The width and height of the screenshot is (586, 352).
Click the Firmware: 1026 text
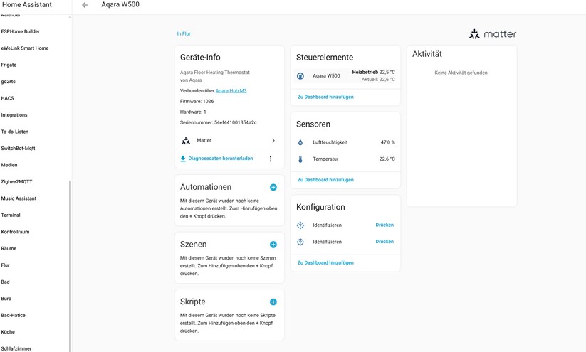(x=197, y=101)
